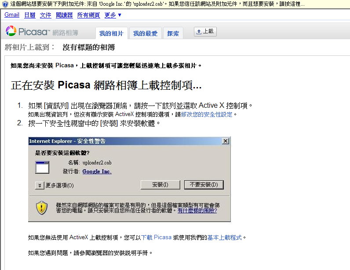Click the 有什麼樣的風險? link
The height and width of the screenshot is (270, 350).
[197, 211]
